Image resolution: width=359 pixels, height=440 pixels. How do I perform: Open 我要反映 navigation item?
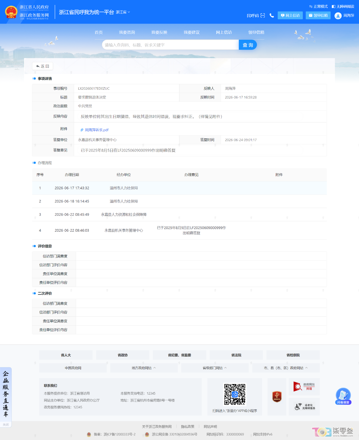159,32
